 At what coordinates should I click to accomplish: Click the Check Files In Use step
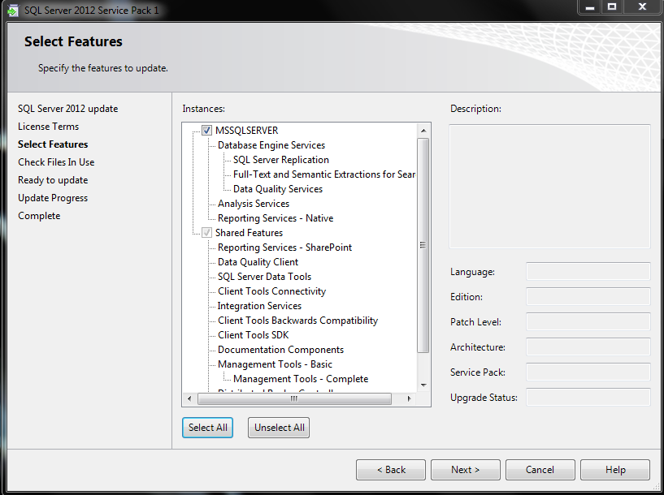56,162
